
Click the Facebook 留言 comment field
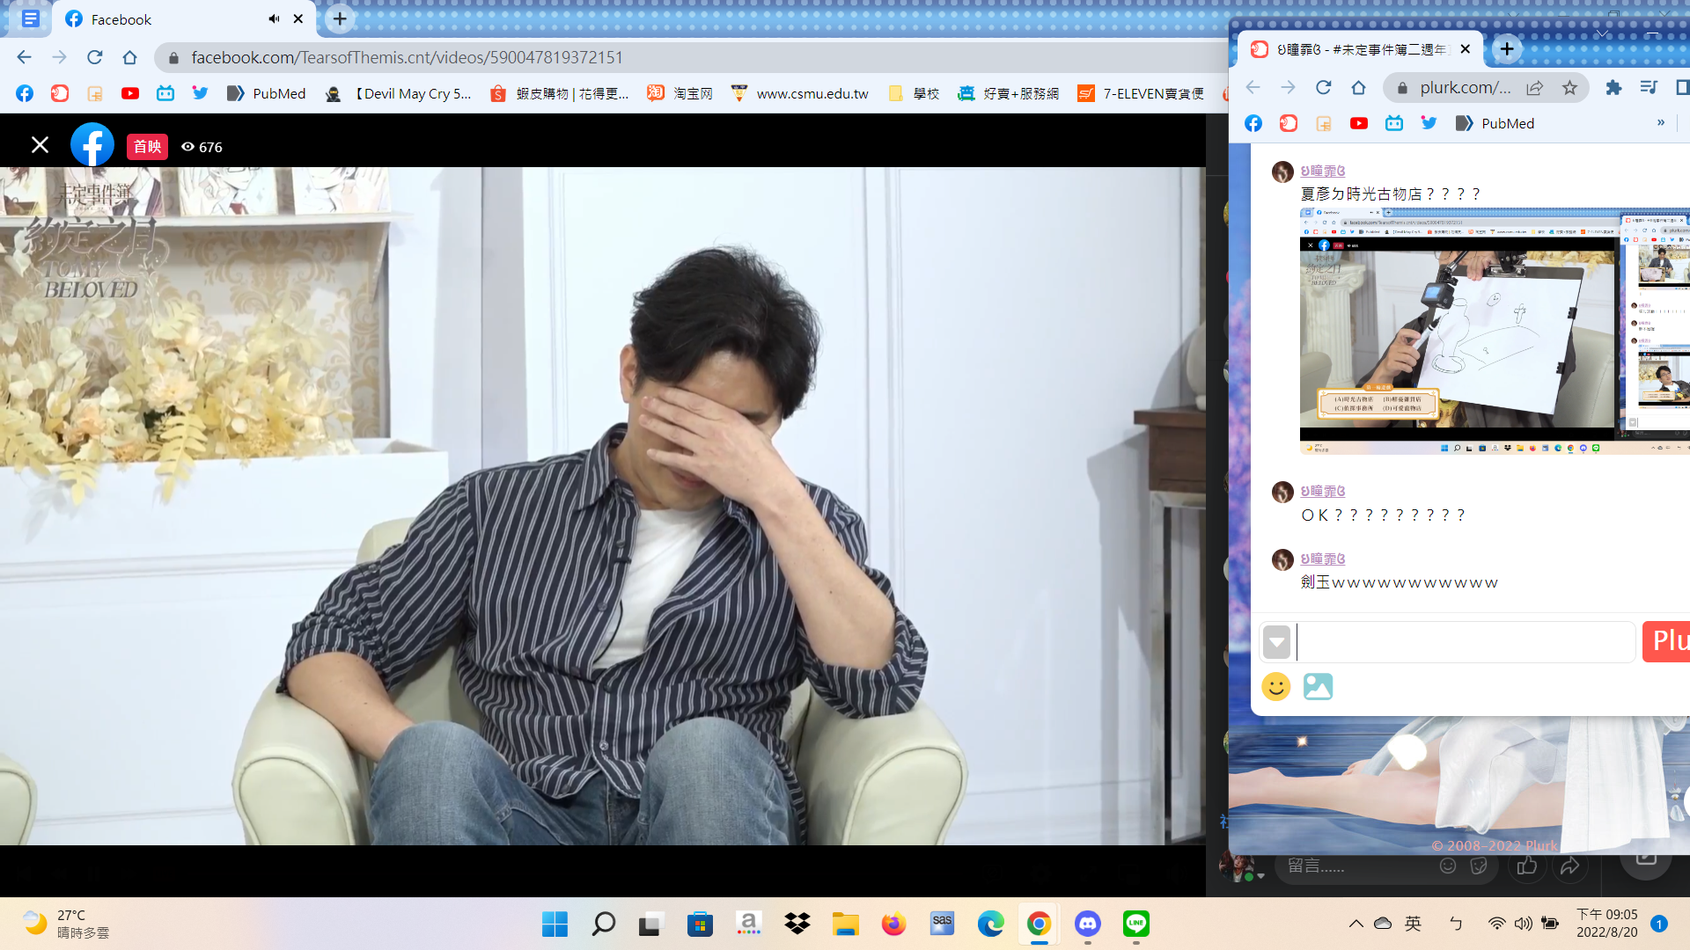pos(1356,866)
